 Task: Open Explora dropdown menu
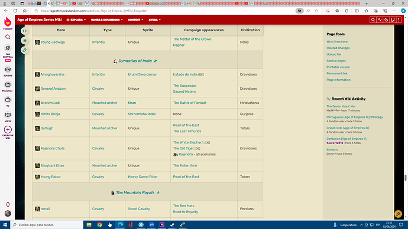[x=76, y=19]
